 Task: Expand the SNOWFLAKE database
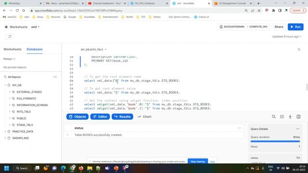pos(5,138)
